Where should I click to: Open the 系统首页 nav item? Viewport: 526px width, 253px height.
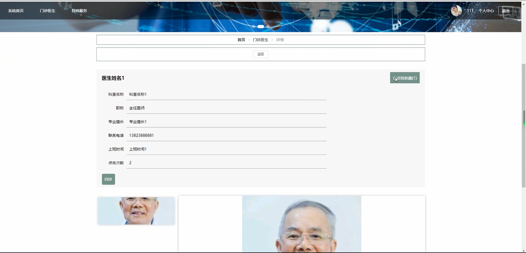[16, 11]
